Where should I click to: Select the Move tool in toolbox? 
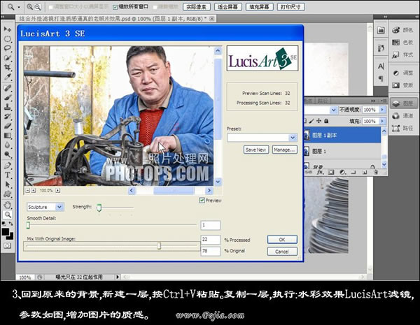(x=8, y=29)
